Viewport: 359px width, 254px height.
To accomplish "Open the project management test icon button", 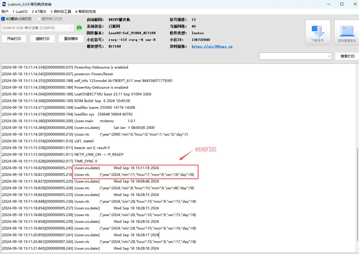I will 347,32.
